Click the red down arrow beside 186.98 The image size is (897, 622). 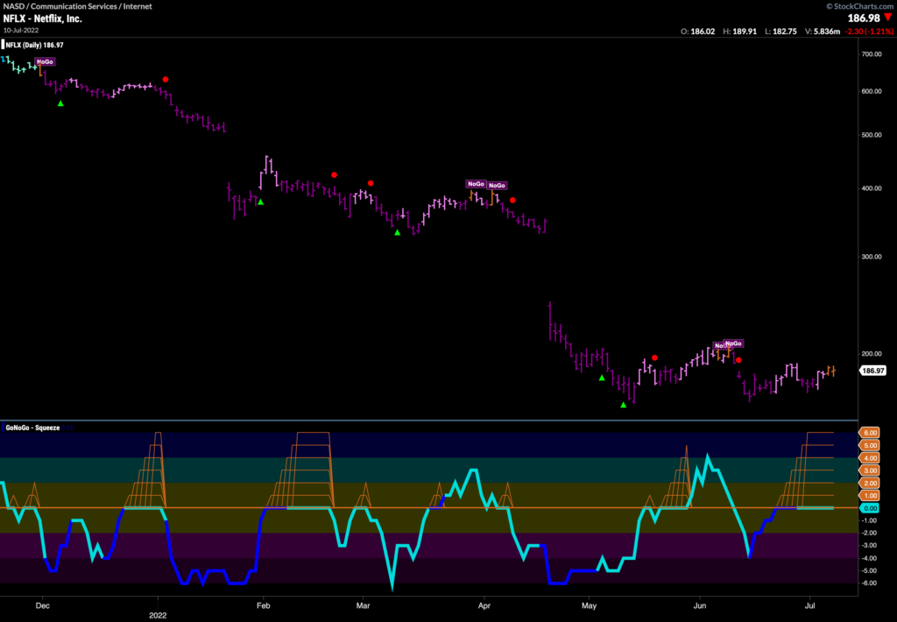888,18
